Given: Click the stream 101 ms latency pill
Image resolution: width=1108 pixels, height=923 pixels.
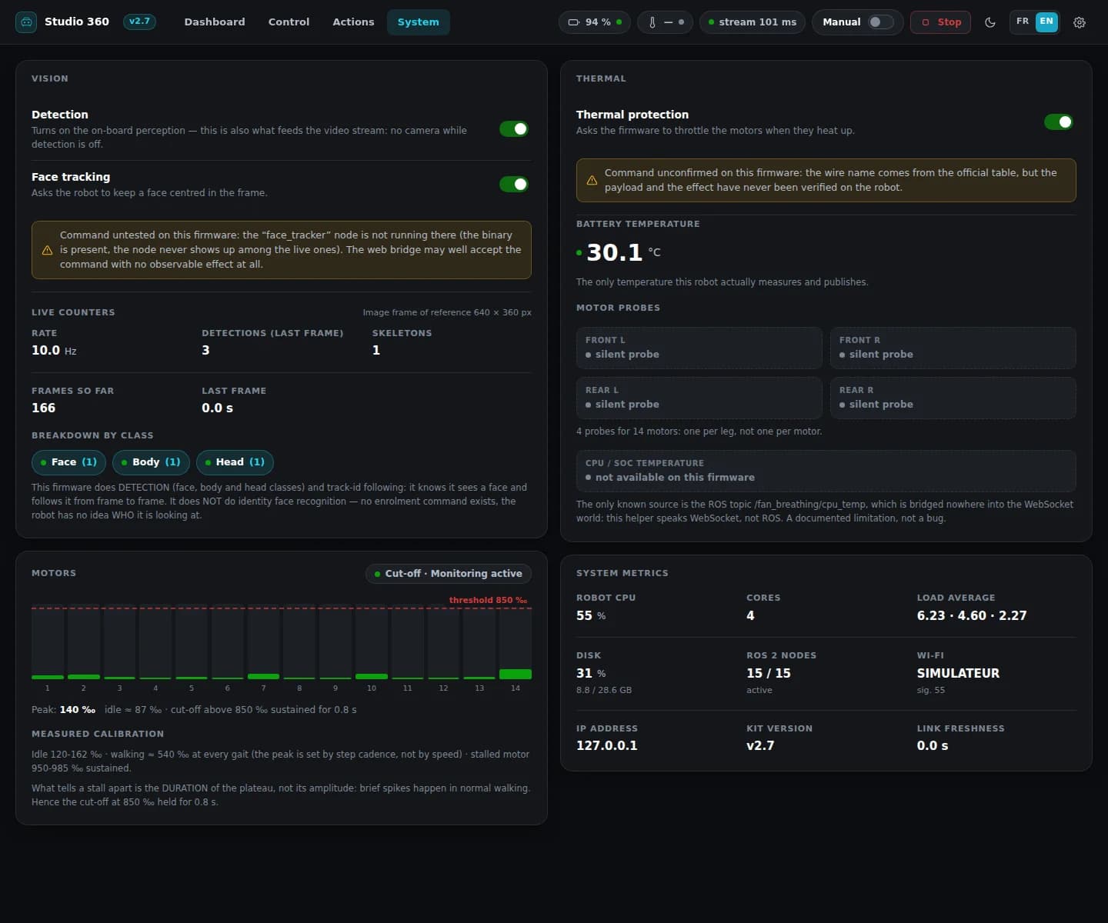Looking at the screenshot, I should (753, 22).
